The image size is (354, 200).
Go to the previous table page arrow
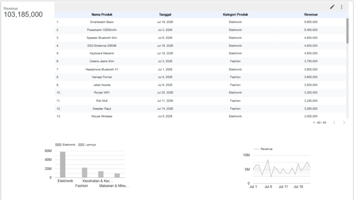pos(334,122)
